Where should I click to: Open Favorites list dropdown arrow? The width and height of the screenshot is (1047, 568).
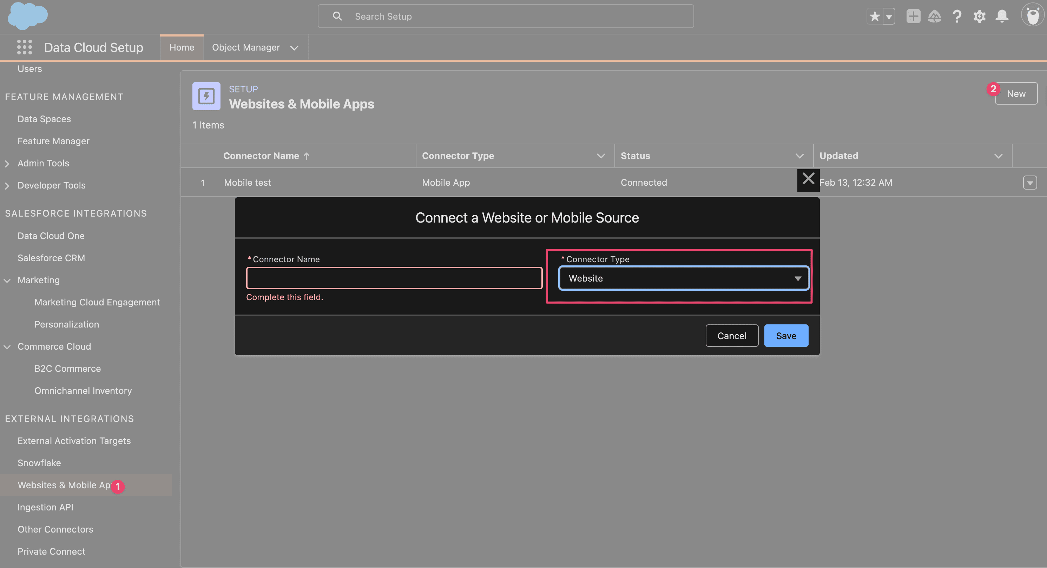point(889,16)
